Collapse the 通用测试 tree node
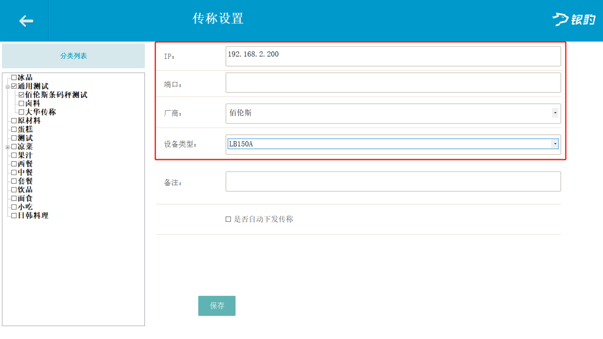The image size is (603, 339). click(8, 87)
